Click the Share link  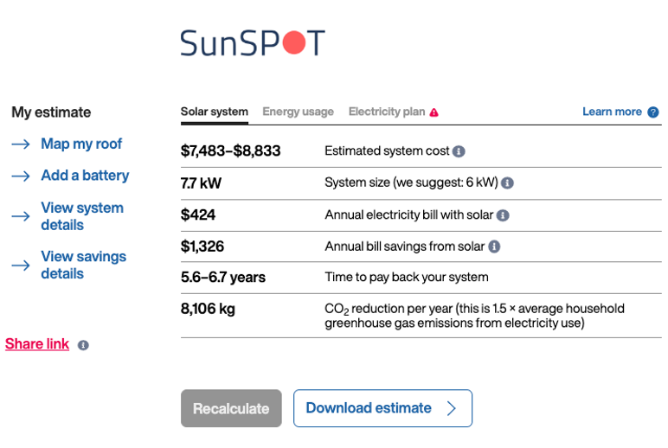[x=37, y=343]
